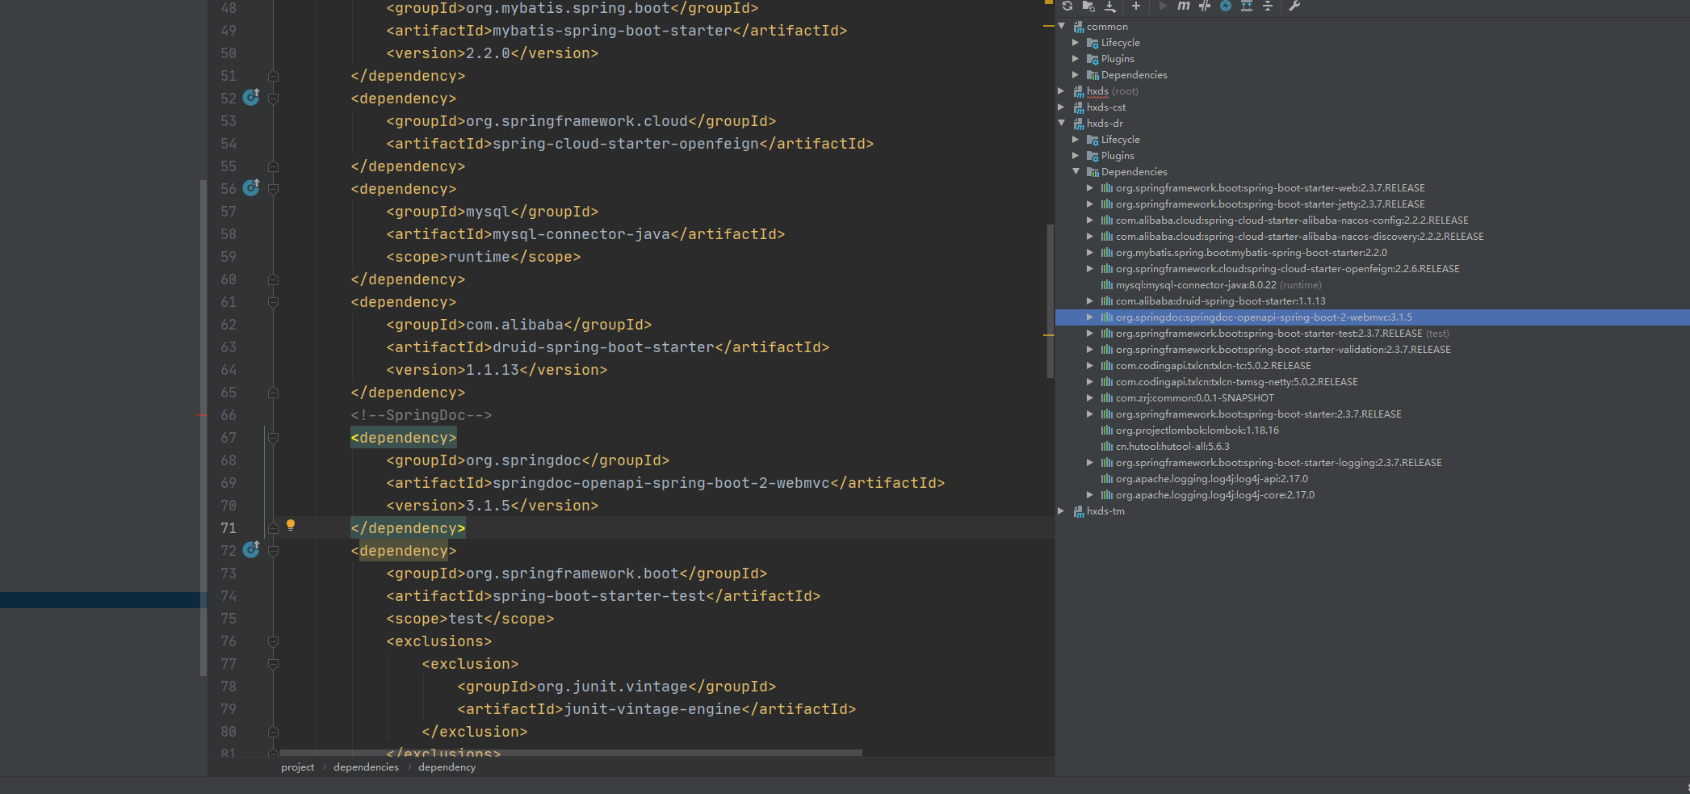Expand Plugins under hxds-dr
The height and width of the screenshot is (794, 1690).
1076,156
